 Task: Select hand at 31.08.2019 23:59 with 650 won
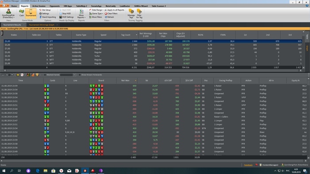coord(154,86)
